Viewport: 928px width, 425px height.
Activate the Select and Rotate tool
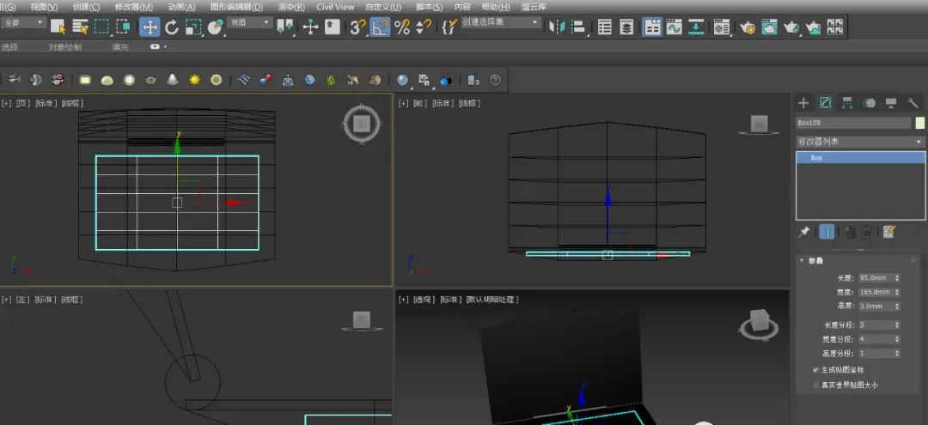pos(172,27)
